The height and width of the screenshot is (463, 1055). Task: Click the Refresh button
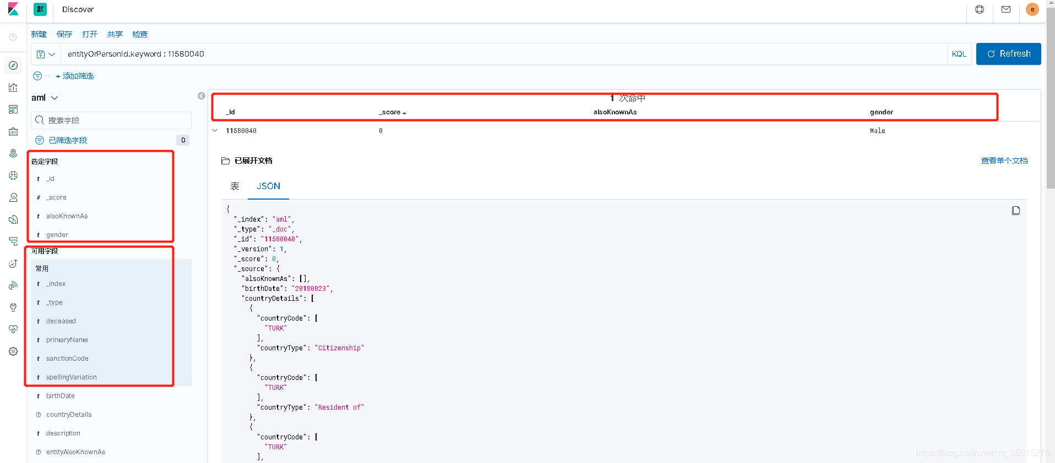[x=1008, y=54]
